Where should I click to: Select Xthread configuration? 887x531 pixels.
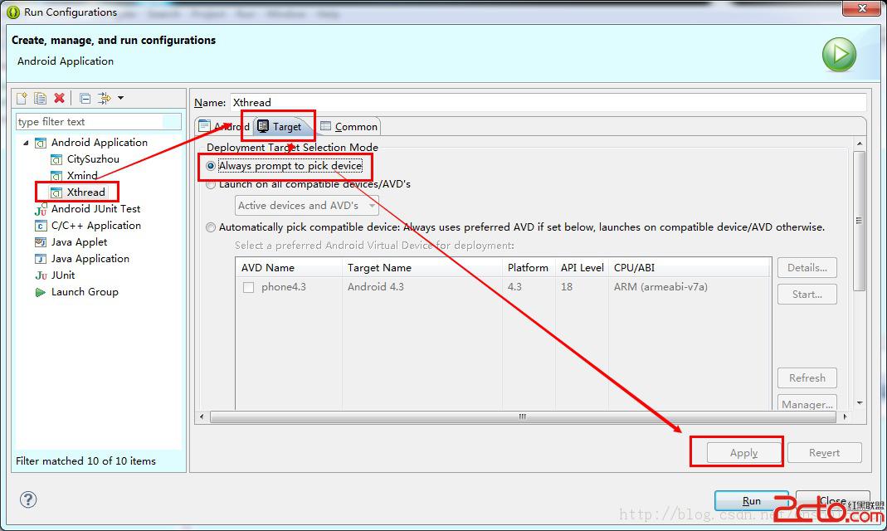click(86, 192)
